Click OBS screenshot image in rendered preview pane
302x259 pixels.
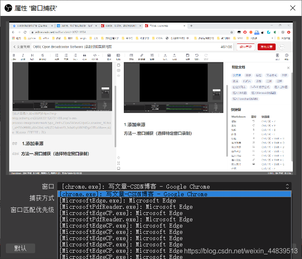(174, 87)
